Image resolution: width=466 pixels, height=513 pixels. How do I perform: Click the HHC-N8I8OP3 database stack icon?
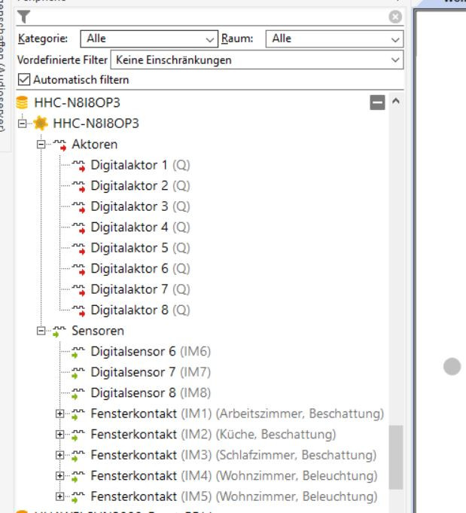(23, 102)
